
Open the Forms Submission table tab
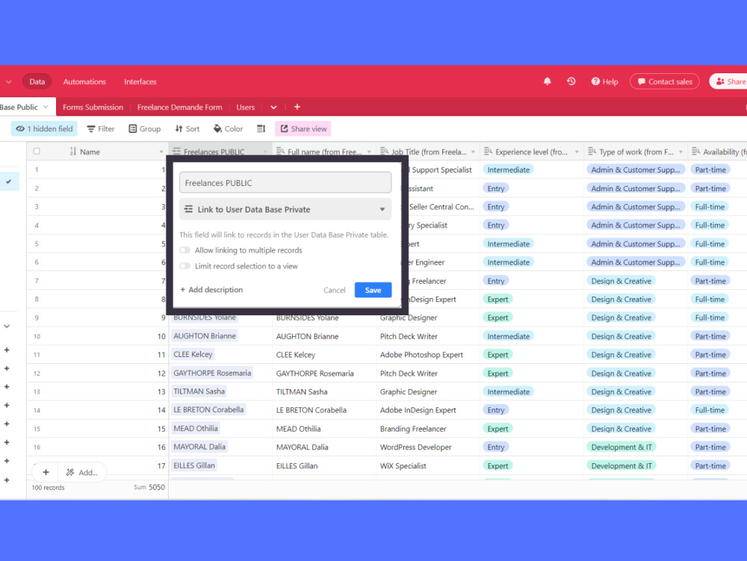pos(93,107)
